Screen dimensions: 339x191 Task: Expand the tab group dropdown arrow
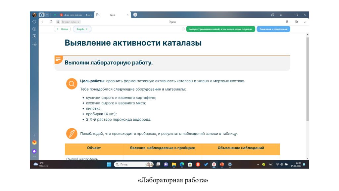pos(47,15)
